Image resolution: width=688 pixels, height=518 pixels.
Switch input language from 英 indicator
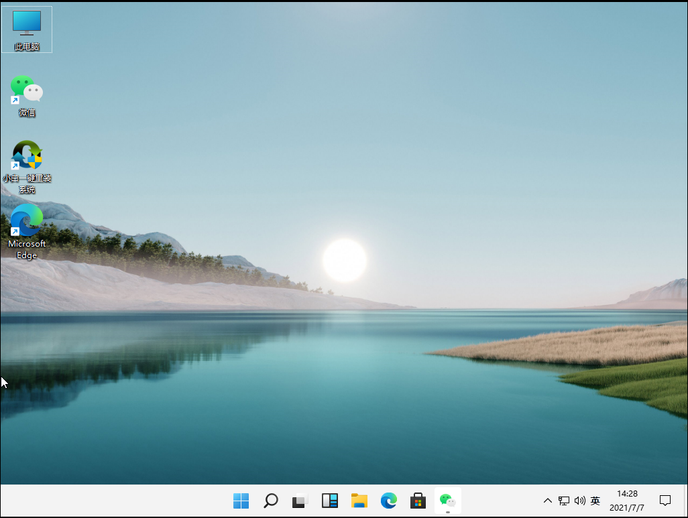point(595,500)
